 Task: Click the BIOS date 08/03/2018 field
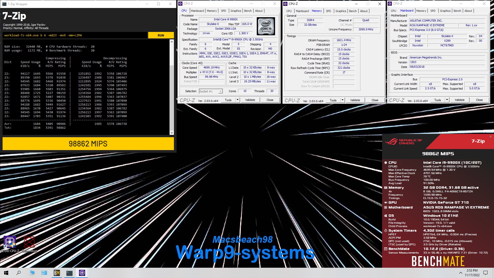(447, 67)
